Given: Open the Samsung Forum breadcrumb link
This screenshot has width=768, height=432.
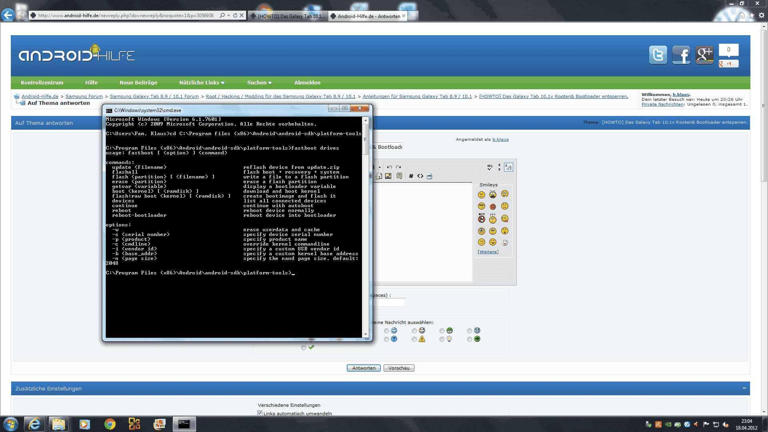Looking at the screenshot, I should tap(84, 96).
